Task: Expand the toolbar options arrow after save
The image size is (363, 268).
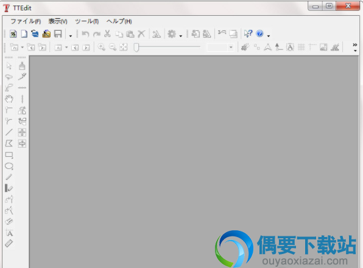Action: [x=71, y=36]
